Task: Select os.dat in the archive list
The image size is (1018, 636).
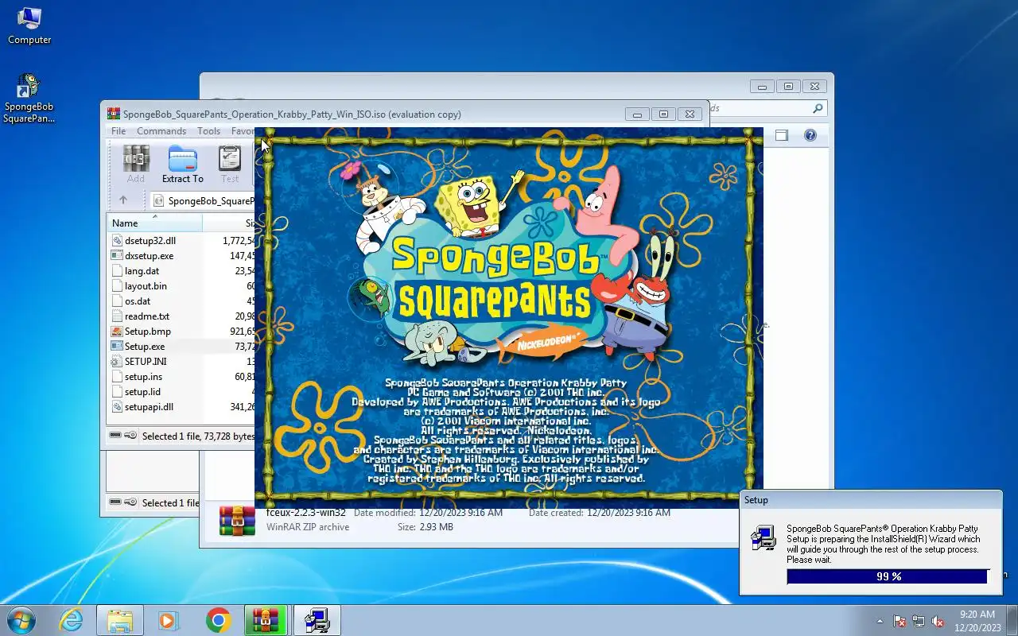Action: 138,301
